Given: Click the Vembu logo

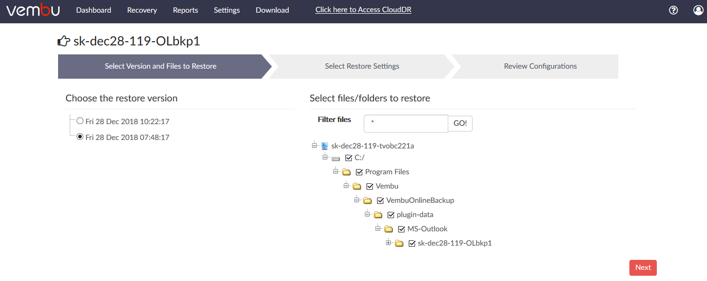Looking at the screenshot, I should click(33, 10).
